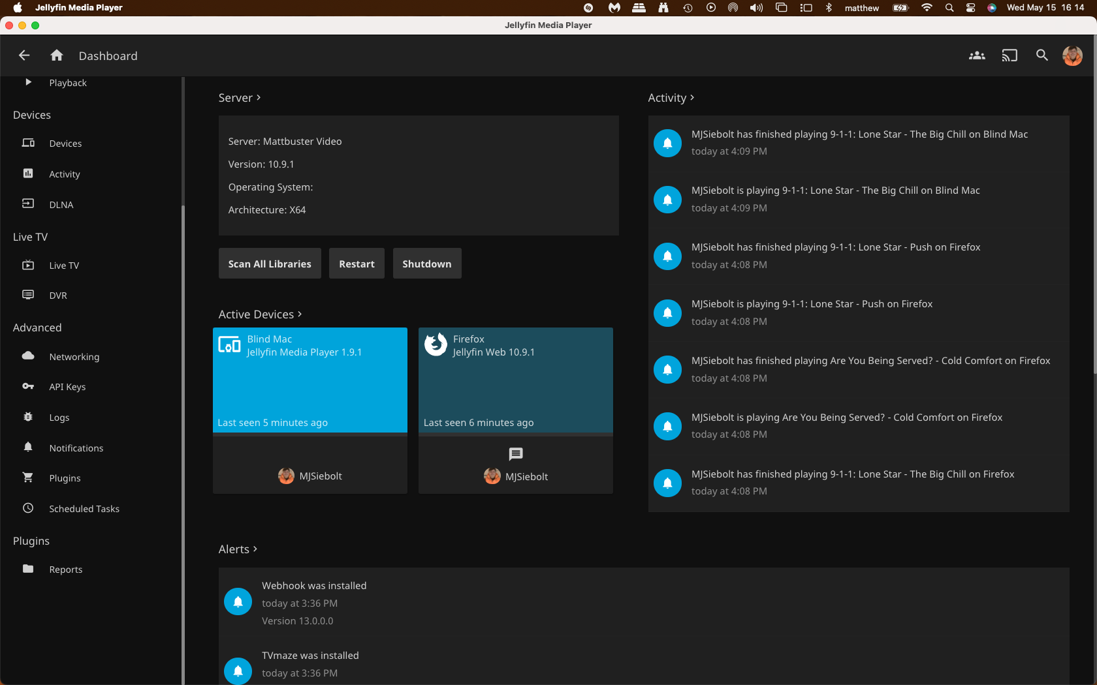Viewport: 1097px width, 685px height.
Task: Click the Shutdown button
Action: (x=426, y=264)
